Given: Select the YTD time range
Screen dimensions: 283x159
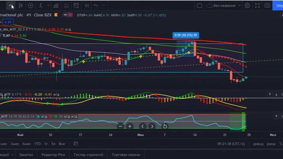Looking at the screenshot, I should (x=38, y=144).
